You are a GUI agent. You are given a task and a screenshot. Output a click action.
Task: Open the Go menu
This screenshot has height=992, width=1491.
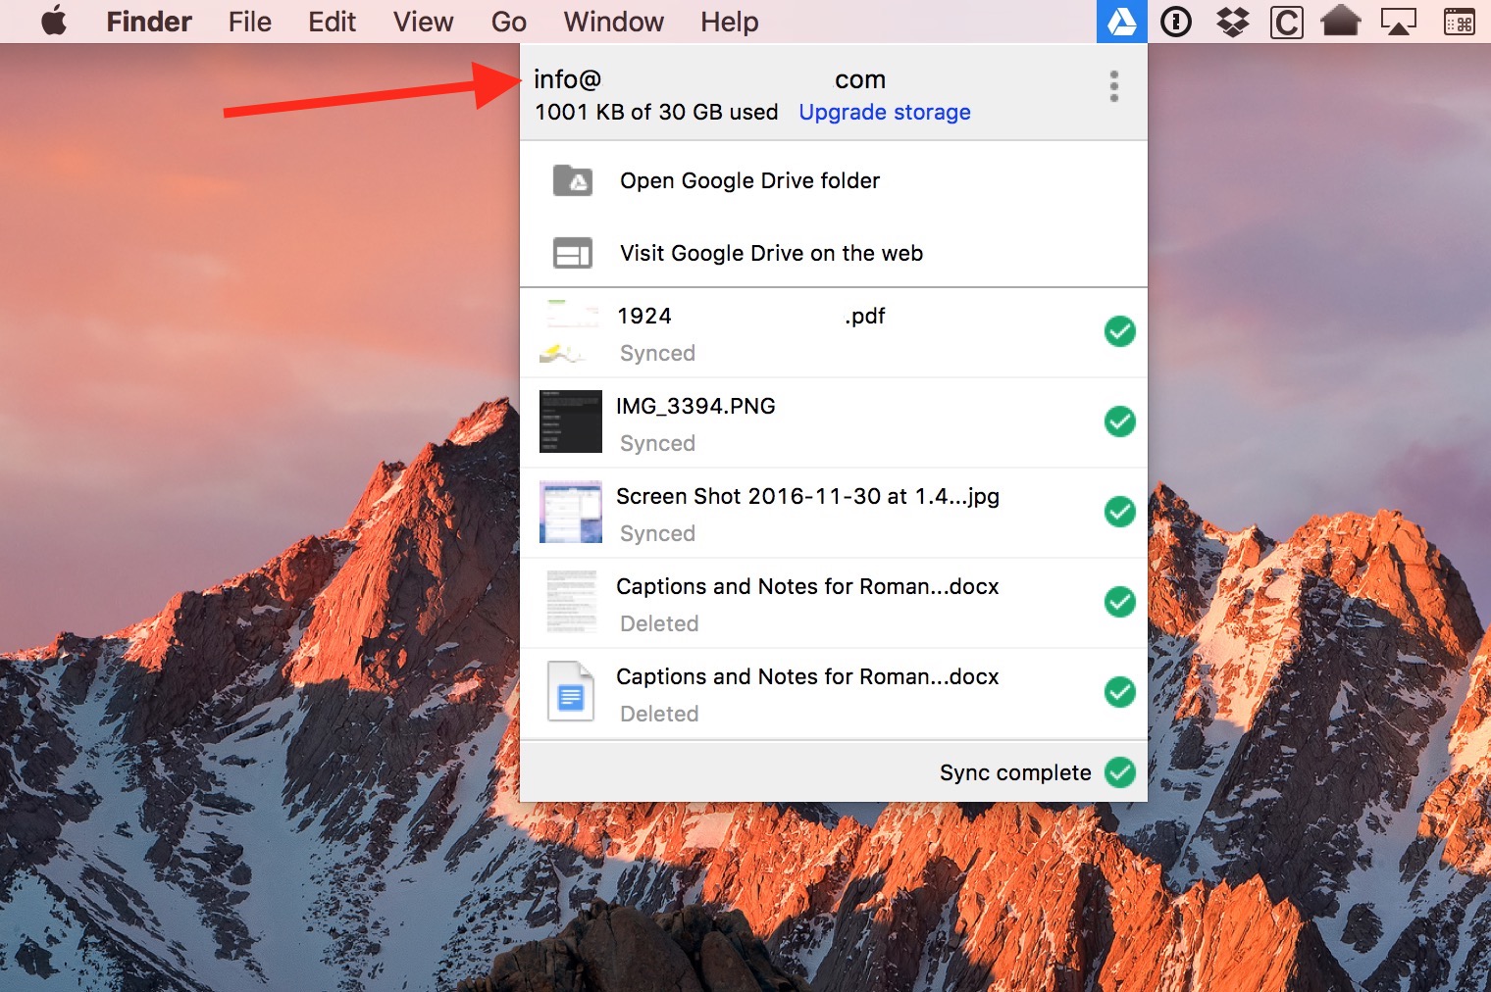coord(509,22)
